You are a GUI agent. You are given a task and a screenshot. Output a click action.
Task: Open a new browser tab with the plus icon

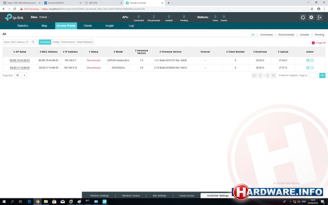click(x=168, y=3)
